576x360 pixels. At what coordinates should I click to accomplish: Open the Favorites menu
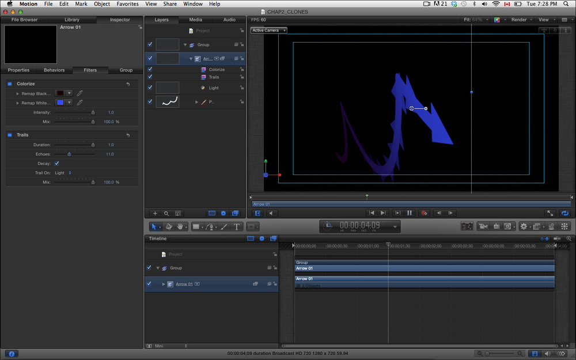coord(127,4)
